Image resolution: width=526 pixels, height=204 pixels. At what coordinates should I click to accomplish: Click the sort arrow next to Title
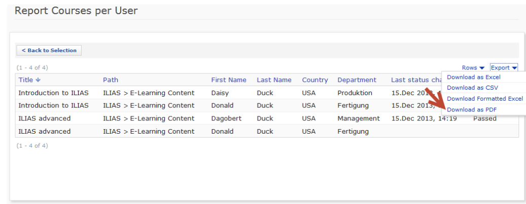pos(38,80)
